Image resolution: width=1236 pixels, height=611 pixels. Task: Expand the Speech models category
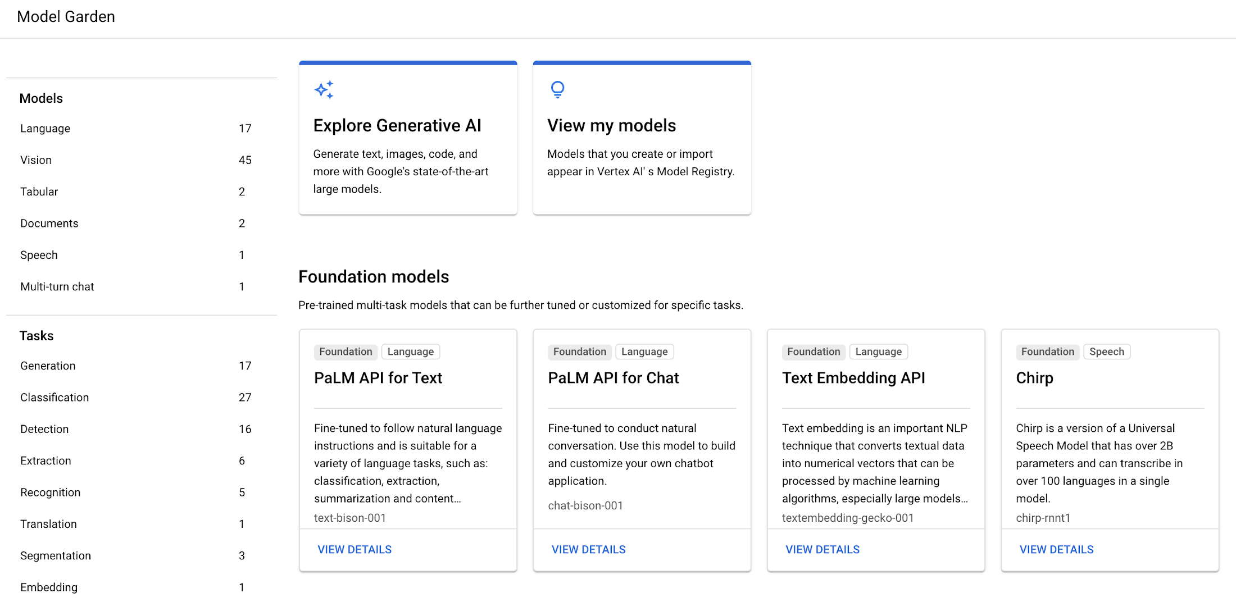click(x=39, y=254)
